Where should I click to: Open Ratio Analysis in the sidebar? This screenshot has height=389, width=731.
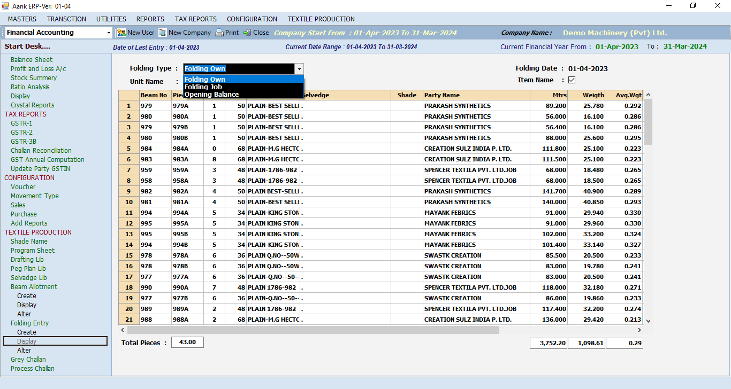tap(30, 87)
